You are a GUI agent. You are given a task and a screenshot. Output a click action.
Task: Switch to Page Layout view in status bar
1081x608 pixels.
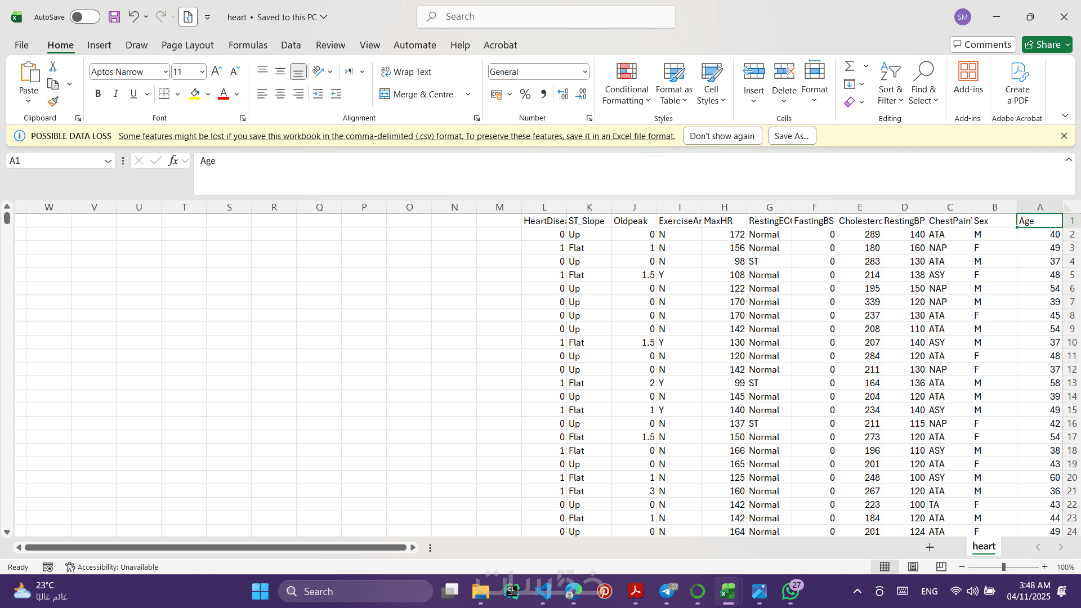(x=913, y=567)
